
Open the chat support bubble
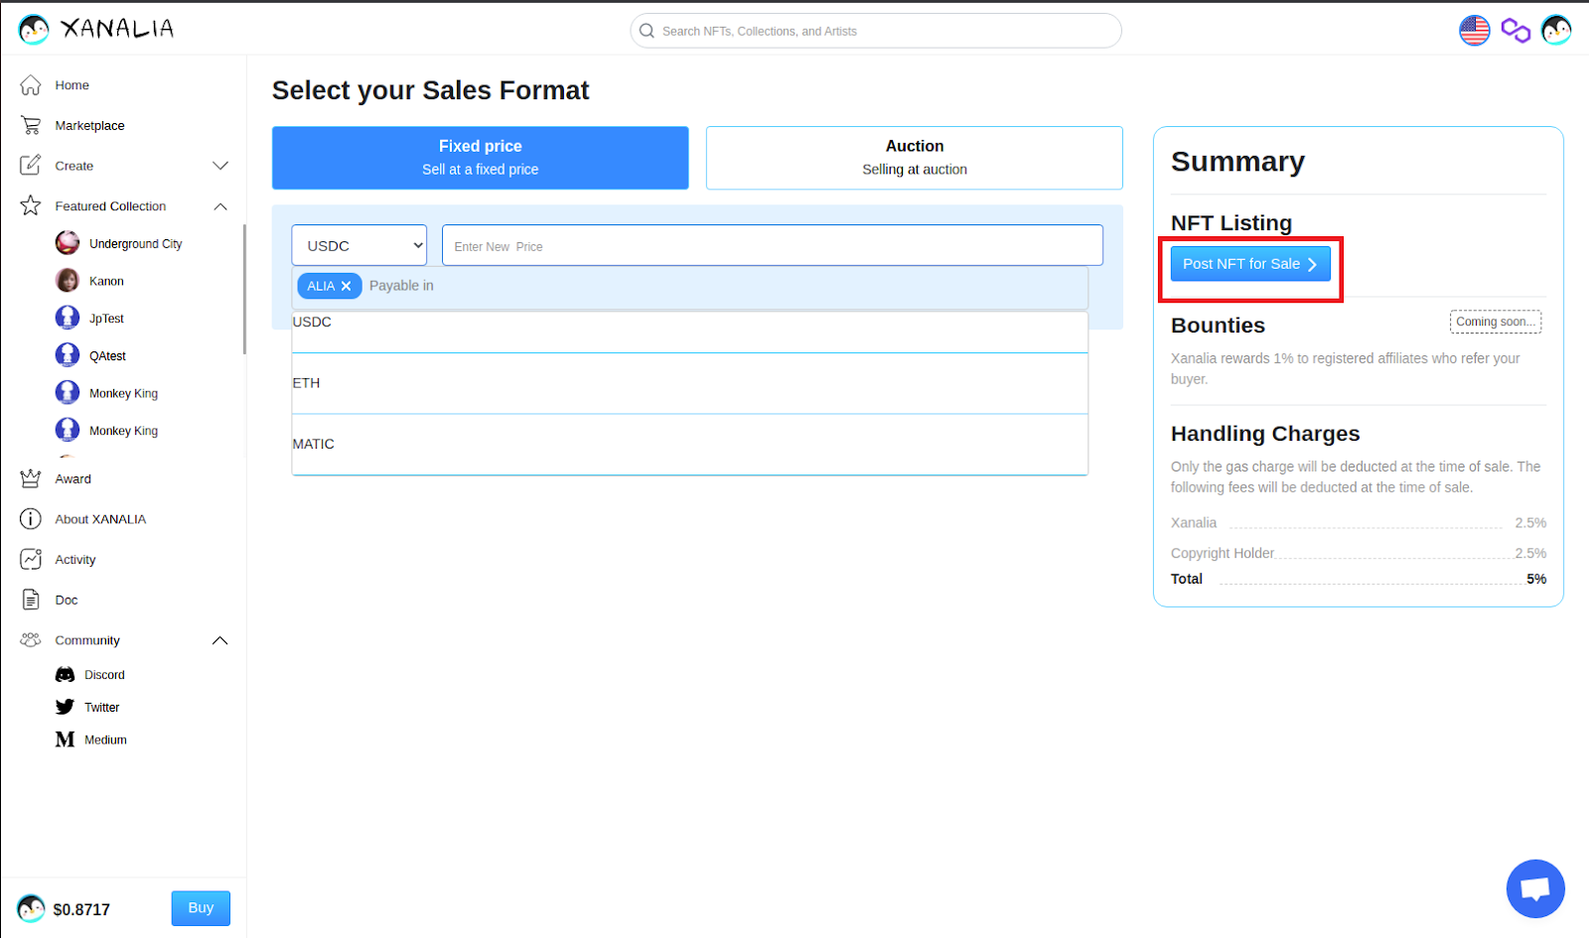click(1535, 888)
